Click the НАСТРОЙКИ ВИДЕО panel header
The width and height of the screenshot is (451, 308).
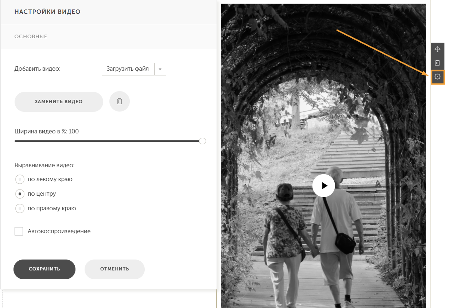tap(47, 12)
